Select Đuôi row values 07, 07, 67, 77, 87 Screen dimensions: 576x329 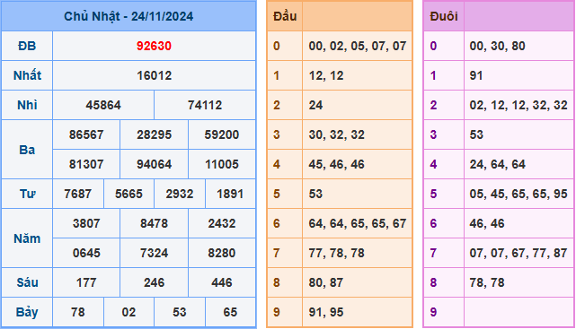coord(518,253)
